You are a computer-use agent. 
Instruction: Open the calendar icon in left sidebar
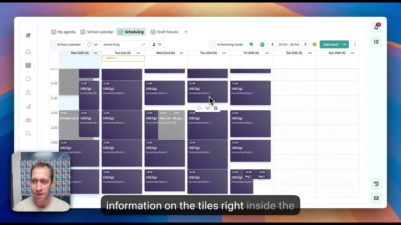28,65
